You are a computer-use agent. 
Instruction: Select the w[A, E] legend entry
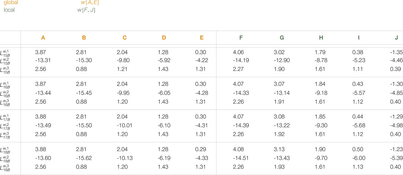(x=90, y=2)
